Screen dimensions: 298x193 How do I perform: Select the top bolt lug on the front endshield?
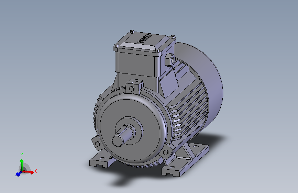[x=134, y=87]
